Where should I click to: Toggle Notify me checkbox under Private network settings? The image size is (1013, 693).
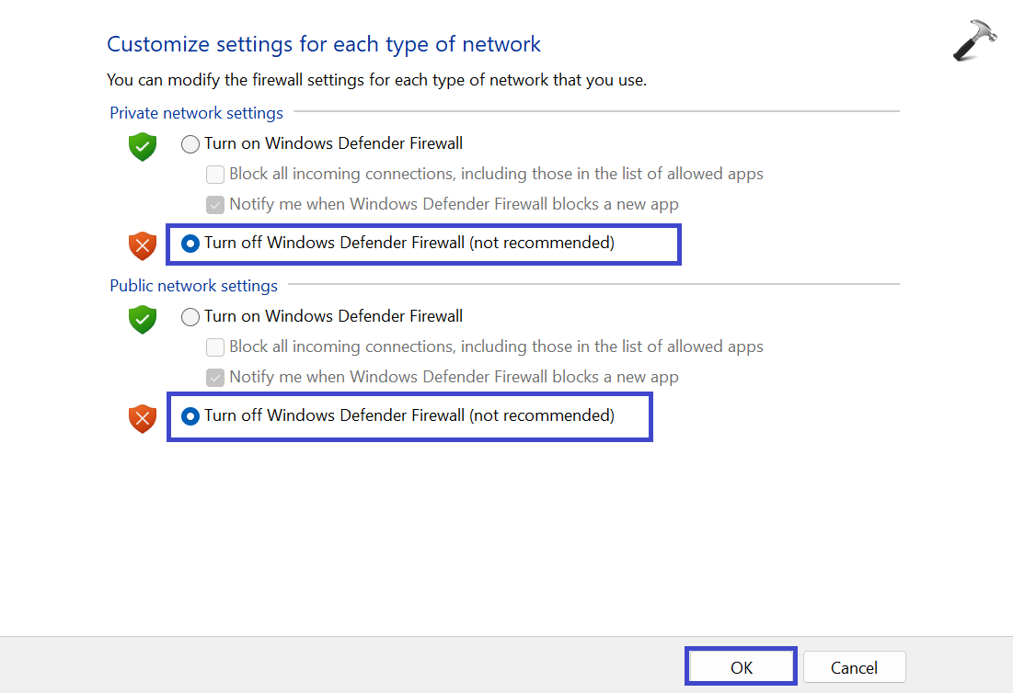coord(215,204)
